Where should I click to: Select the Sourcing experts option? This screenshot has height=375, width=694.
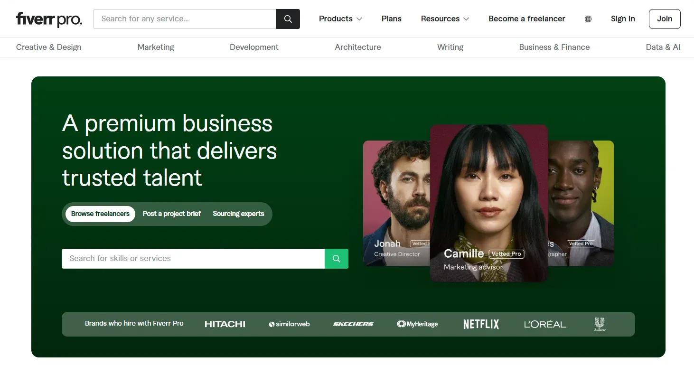[238, 214]
